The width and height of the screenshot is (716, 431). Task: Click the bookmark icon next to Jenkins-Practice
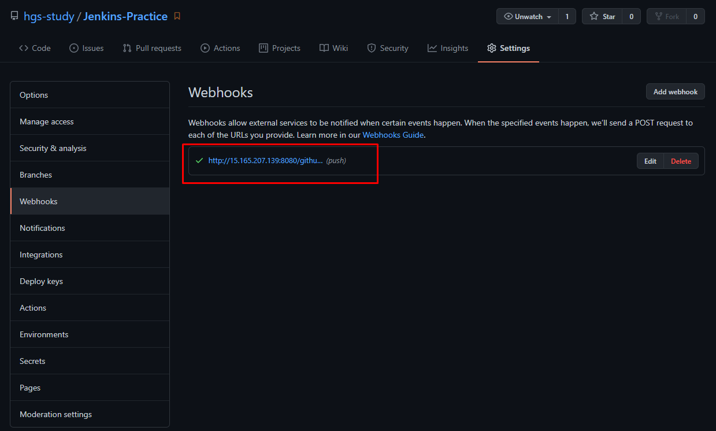coord(177,16)
